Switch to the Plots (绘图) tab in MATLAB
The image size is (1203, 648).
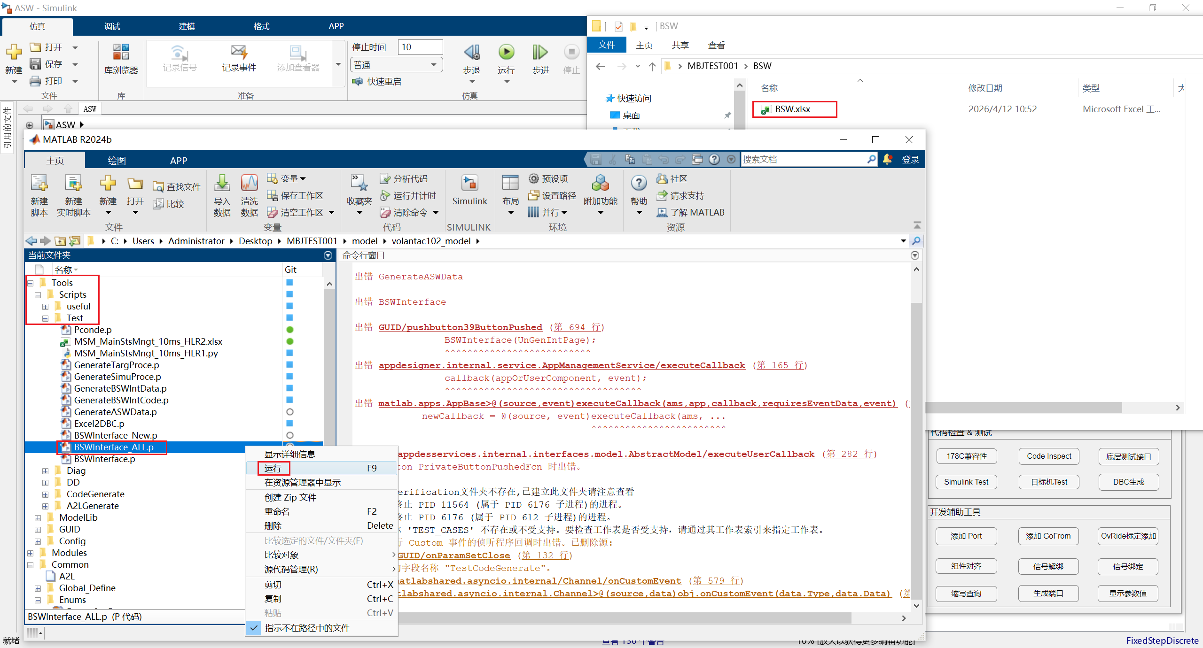point(117,161)
